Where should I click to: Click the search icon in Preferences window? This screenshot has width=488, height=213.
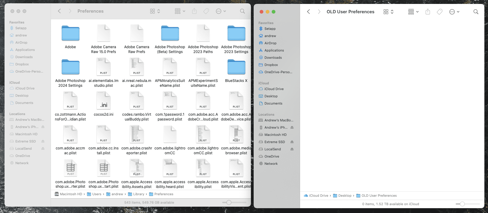pos(242,11)
